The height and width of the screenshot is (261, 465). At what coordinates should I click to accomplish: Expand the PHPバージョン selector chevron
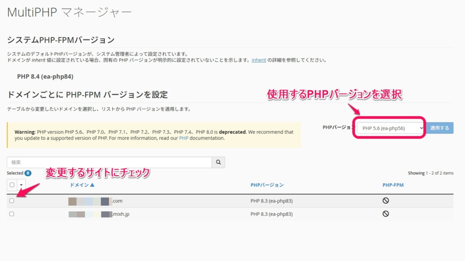point(421,128)
